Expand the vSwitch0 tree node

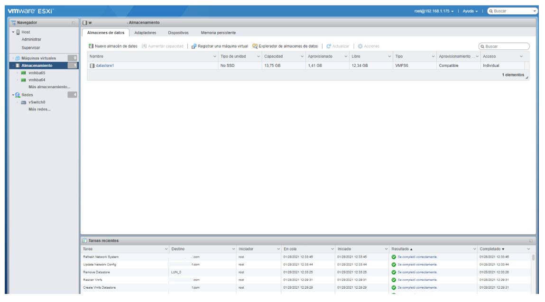[18, 102]
